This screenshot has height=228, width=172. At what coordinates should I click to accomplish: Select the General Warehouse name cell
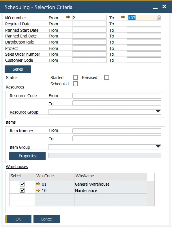click(111, 184)
